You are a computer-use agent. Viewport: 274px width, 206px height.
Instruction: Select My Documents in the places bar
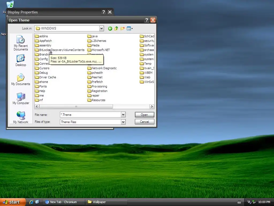pyautogui.click(x=21, y=79)
